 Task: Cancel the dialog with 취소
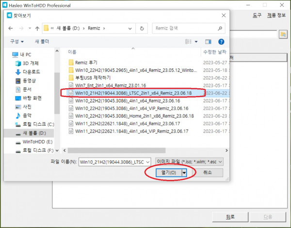[x=208, y=173]
